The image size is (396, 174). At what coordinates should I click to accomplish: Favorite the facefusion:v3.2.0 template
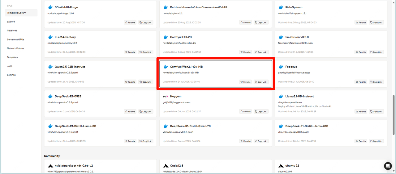361,52
